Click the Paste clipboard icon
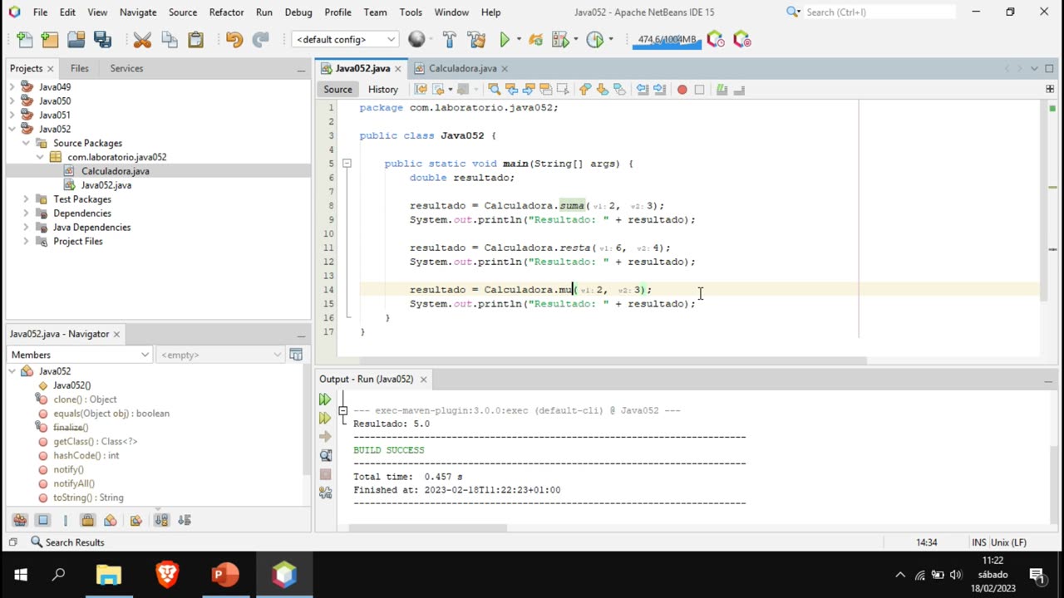 coord(196,39)
